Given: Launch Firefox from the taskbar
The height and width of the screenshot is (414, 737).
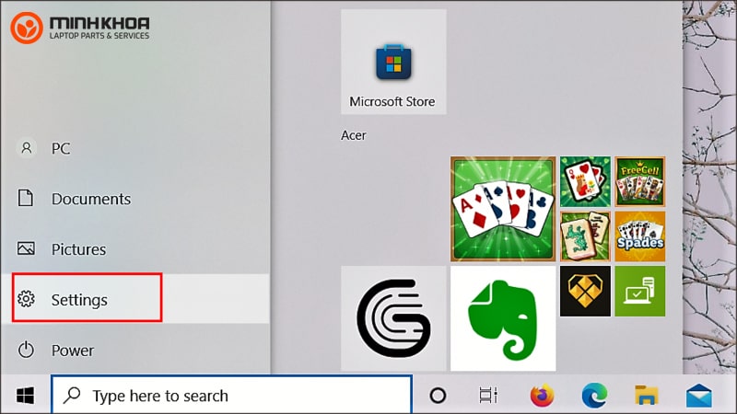Looking at the screenshot, I should (542, 396).
